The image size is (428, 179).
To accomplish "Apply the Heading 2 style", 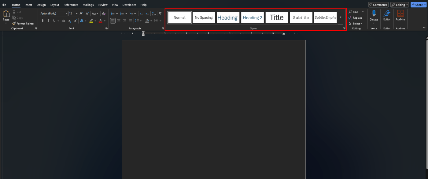I will point(253,17).
